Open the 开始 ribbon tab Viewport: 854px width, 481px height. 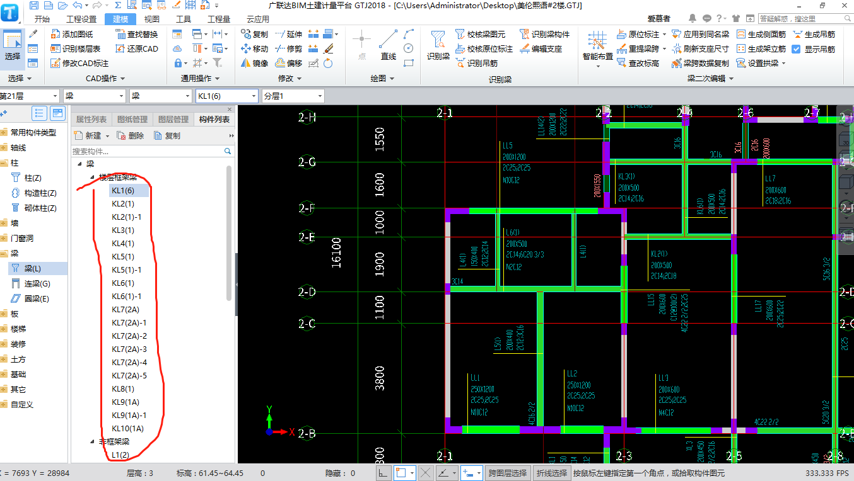tap(42, 19)
